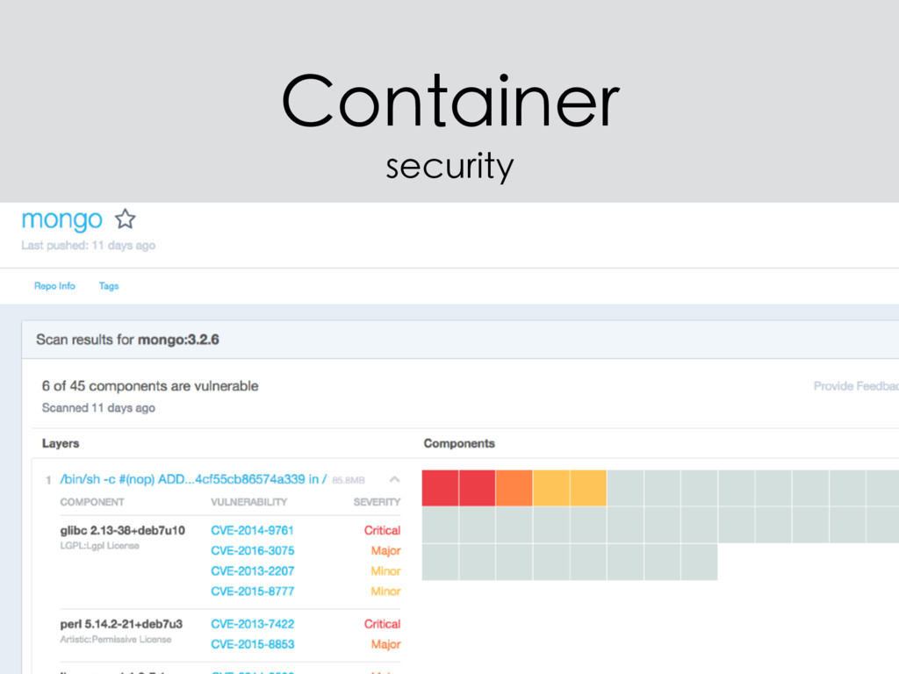Switch to the Tags tab
Screen dimensions: 899x674
click(x=109, y=285)
